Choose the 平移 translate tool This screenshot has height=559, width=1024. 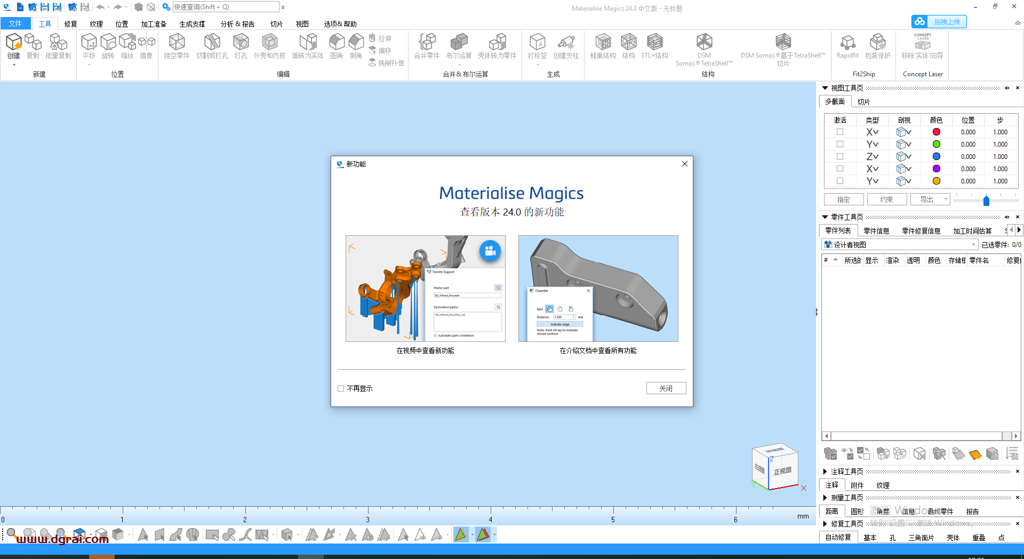point(89,46)
